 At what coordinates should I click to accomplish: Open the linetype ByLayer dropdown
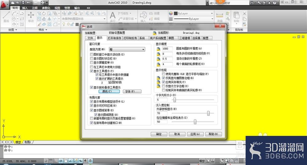click(193, 19)
